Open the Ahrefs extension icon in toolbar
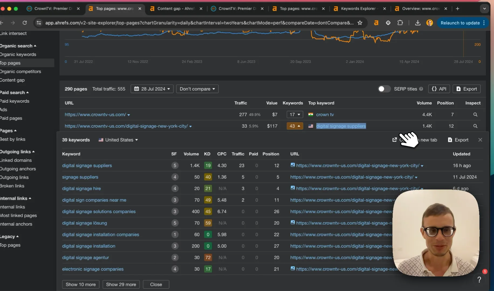Image resolution: width=494 pixels, height=291 pixels. (x=376, y=23)
